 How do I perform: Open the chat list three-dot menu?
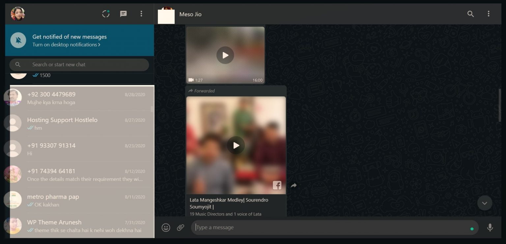pos(141,14)
